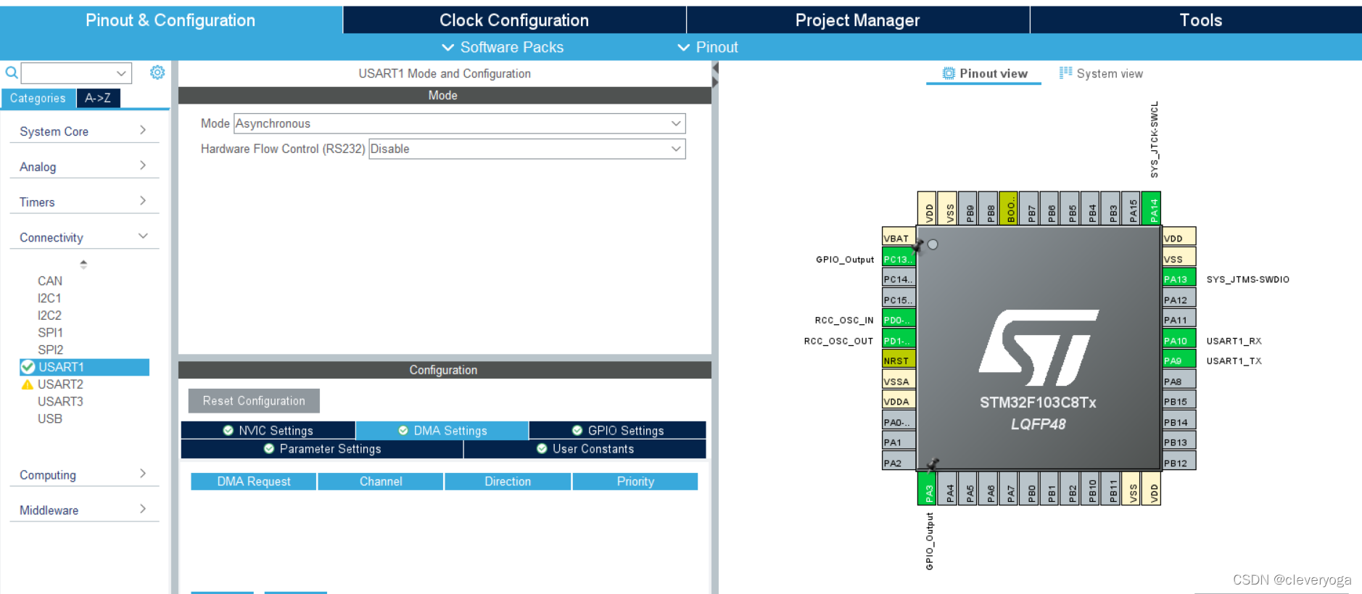This screenshot has height=594, width=1362.
Task: Select SPI2 in the Connectivity list
Action: point(50,350)
